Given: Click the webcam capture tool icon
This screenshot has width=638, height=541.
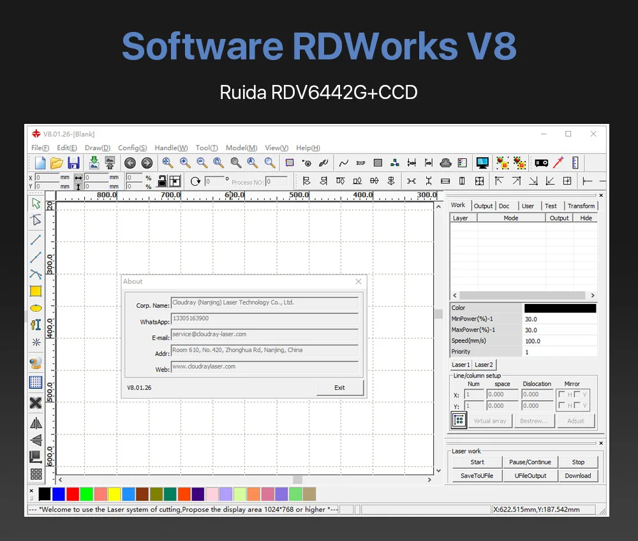Looking at the screenshot, I should (x=36, y=363).
